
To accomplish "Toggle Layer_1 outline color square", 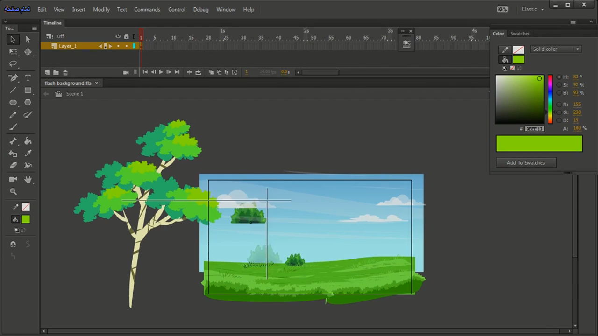I will coord(134,46).
